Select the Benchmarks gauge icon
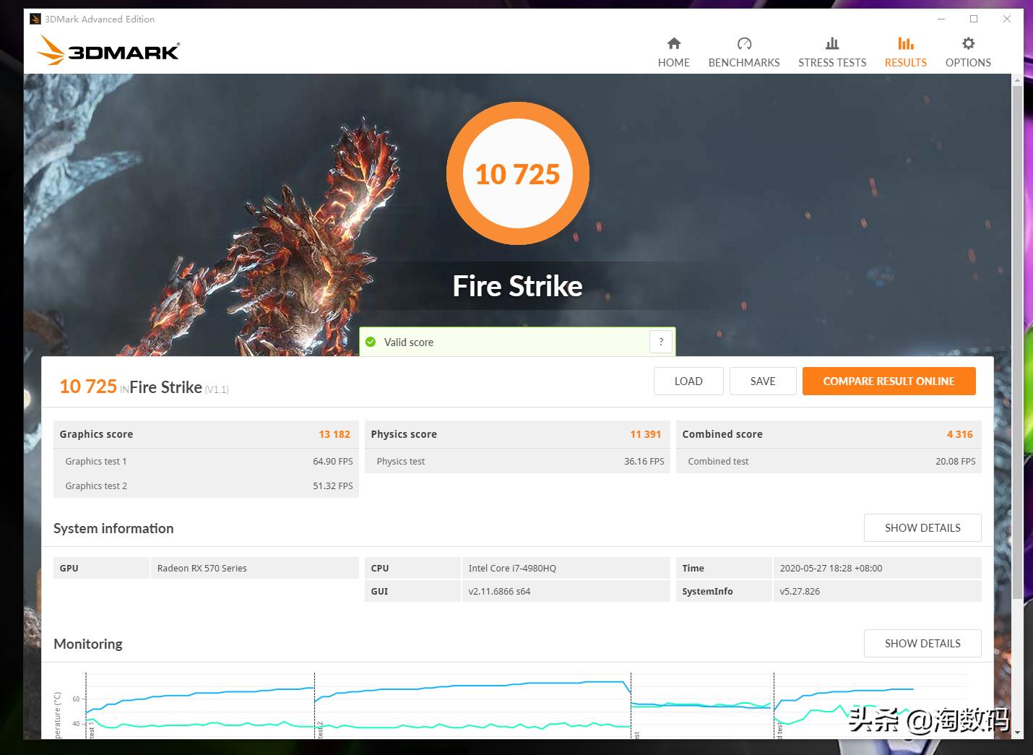Image resolution: width=1033 pixels, height=755 pixels. (x=743, y=43)
